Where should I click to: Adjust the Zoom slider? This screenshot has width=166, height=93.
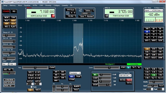107,67
